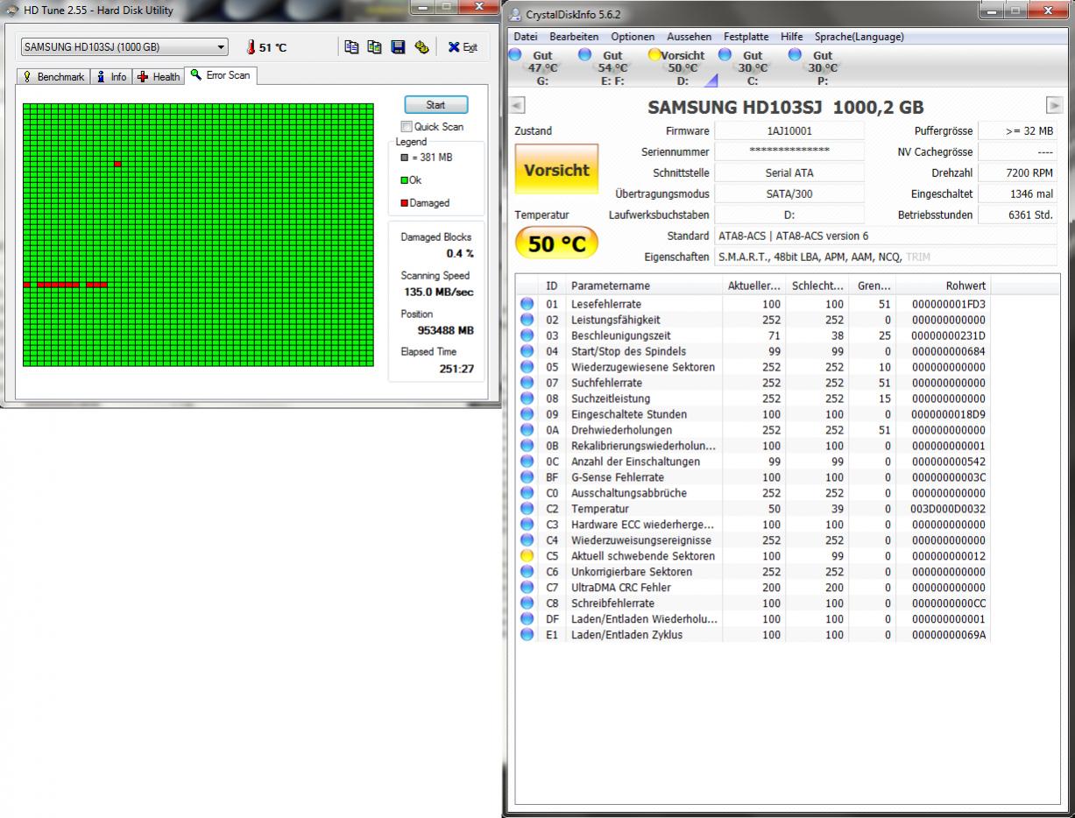Click yellow orb for Aktuell schwebende Sektoren
Image resolution: width=1075 pixels, height=818 pixels.
(x=527, y=556)
